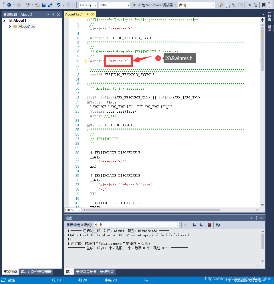
Task: Collapse the #ifdef _WIN32 fold at line 19
Action: click(x=88, y=102)
